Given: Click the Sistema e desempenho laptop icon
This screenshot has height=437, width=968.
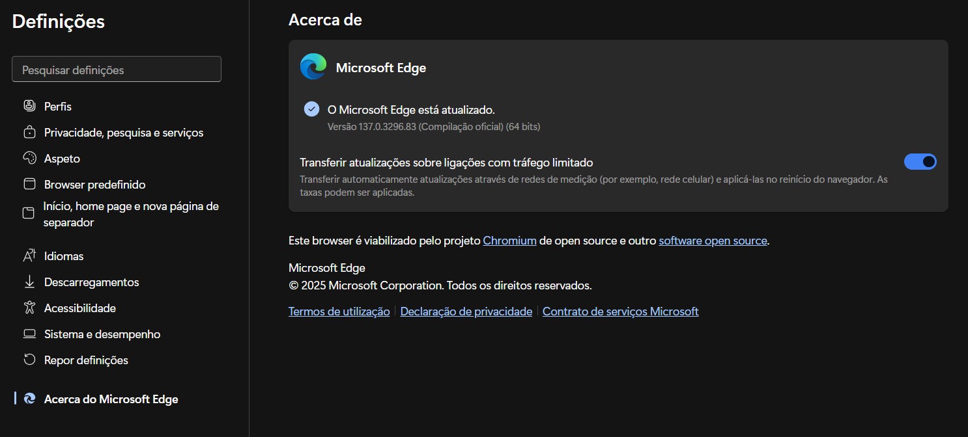Looking at the screenshot, I should pos(29,334).
